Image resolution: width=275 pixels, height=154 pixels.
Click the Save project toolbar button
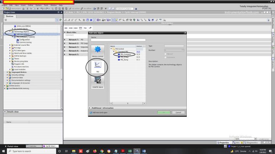15,8
